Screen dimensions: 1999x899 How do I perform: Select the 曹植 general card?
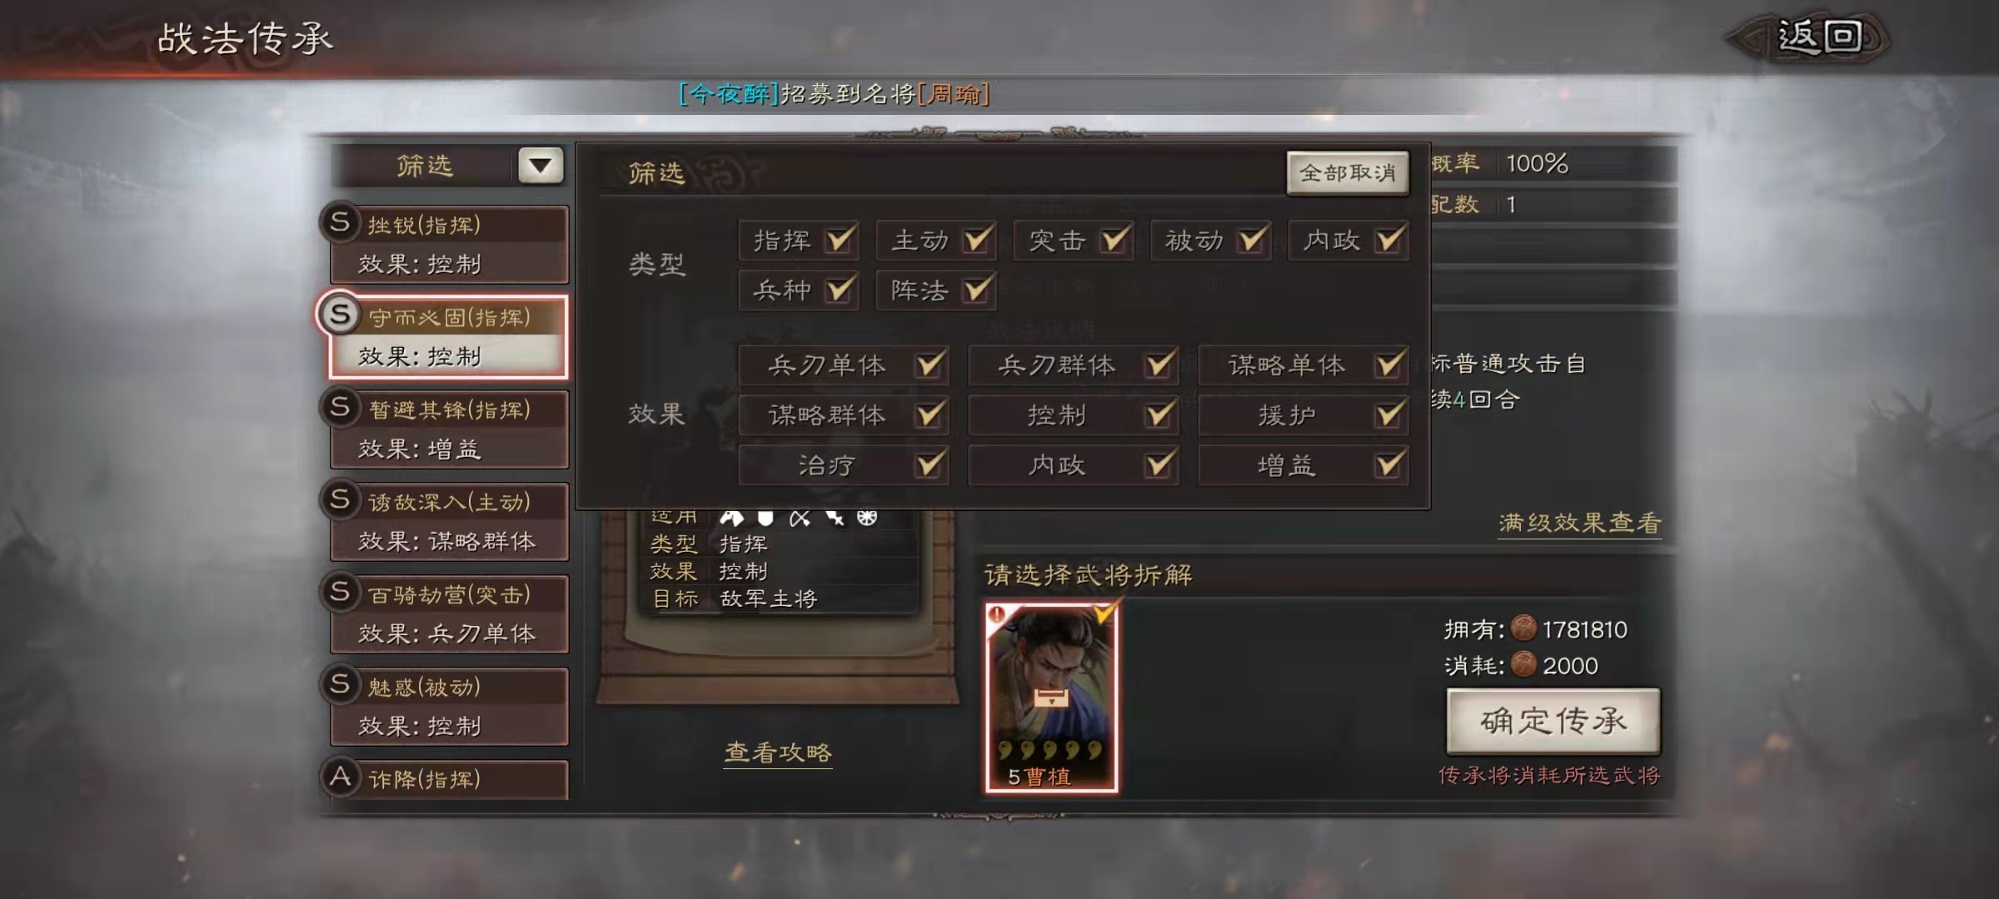point(1052,698)
